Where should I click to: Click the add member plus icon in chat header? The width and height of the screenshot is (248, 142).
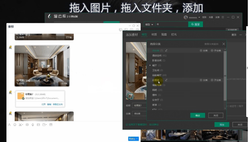pyautogui.click(x=132, y=30)
